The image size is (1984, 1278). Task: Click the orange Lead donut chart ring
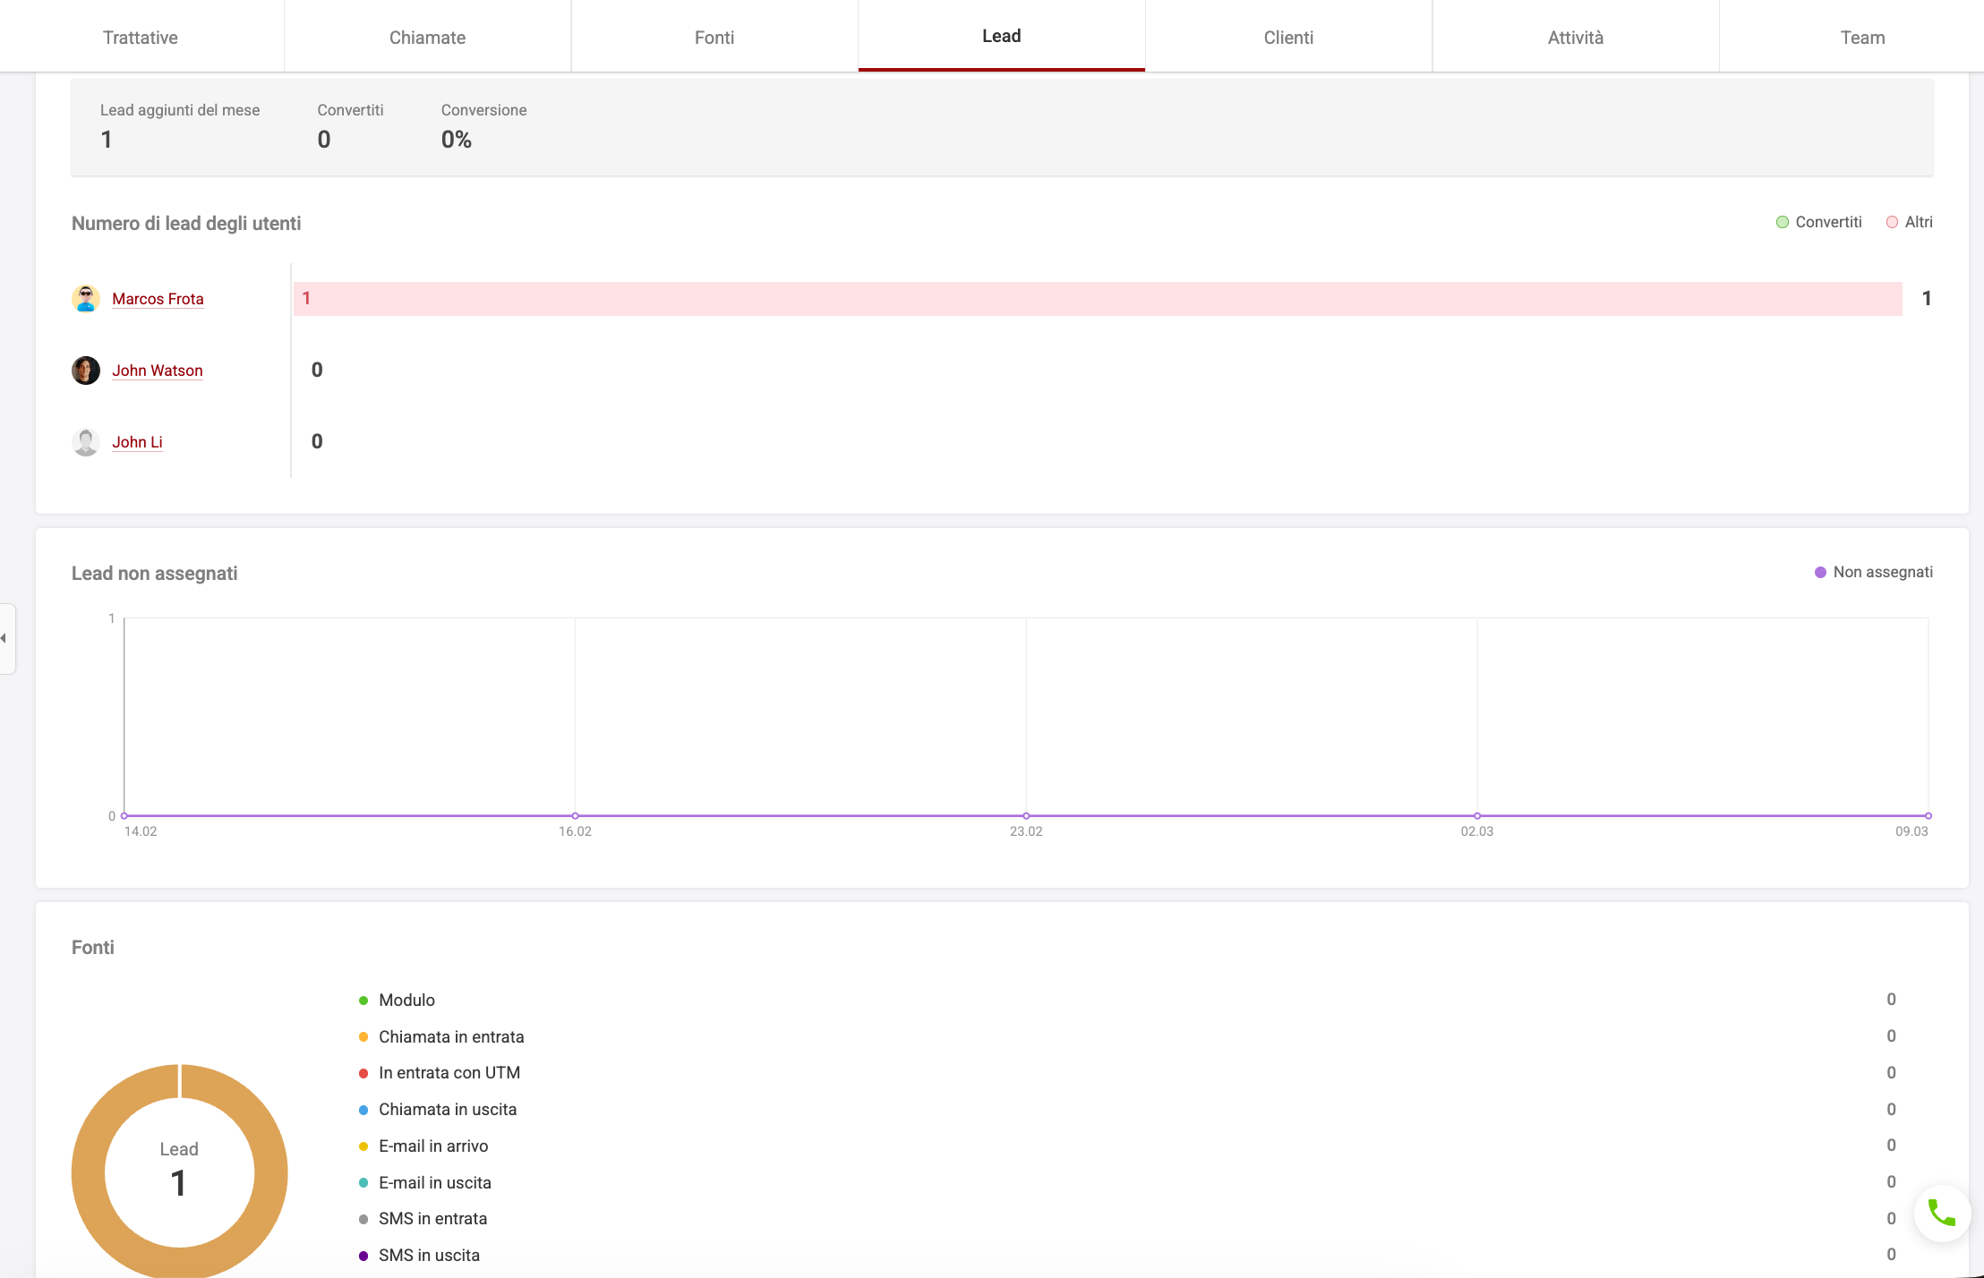90,1172
